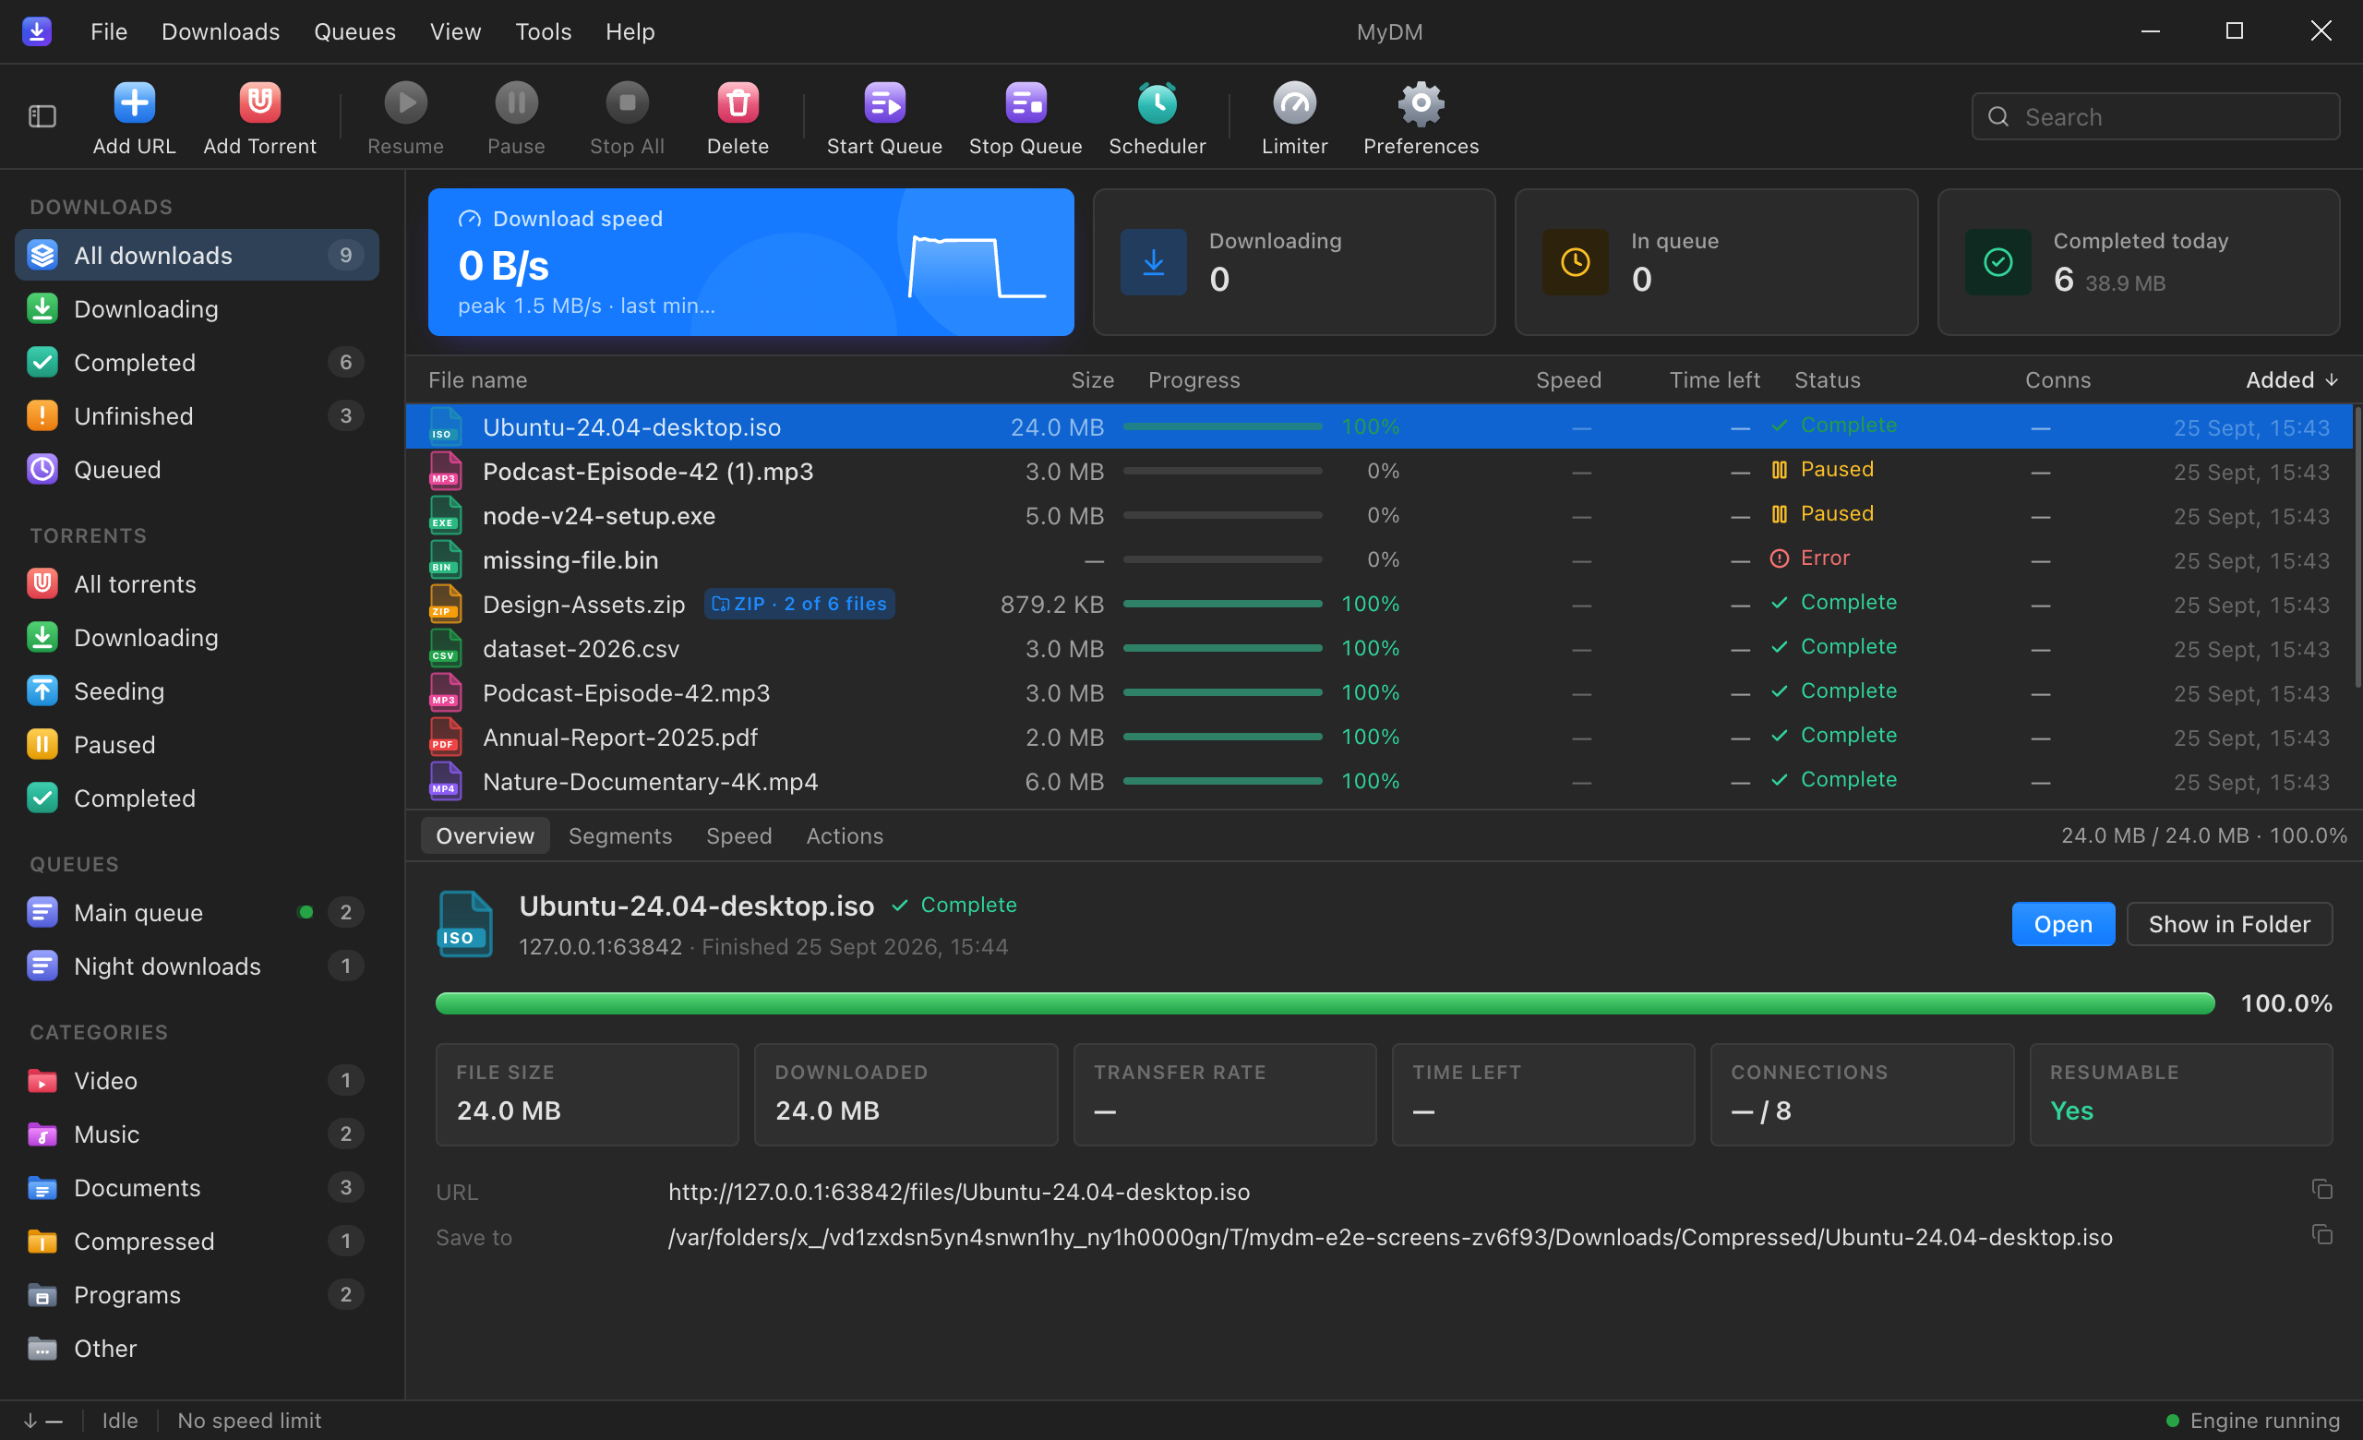This screenshot has width=2363, height=1440.
Task: Copy the Save to path icon
Action: coord(2321,1235)
